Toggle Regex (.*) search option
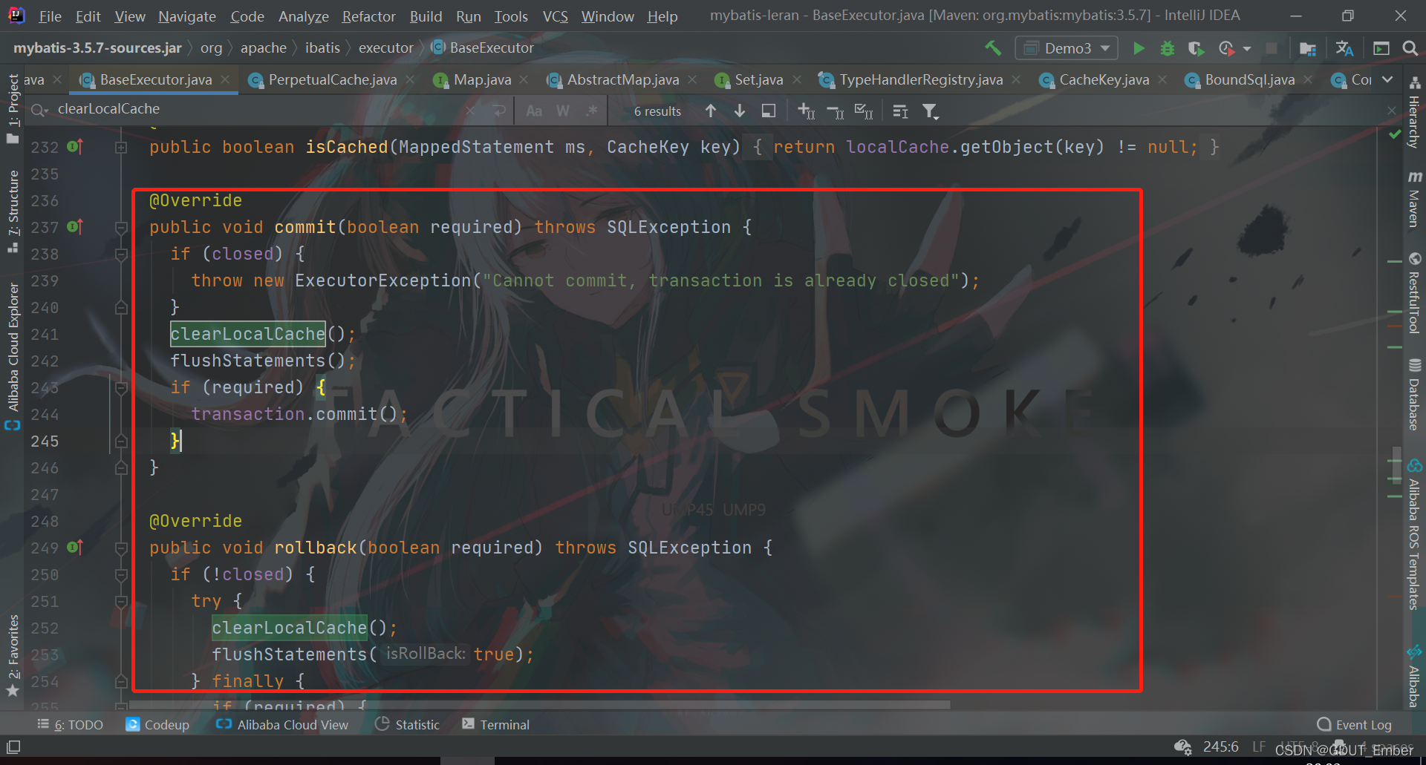The image size is (1426, 765). tap(592, 111)
